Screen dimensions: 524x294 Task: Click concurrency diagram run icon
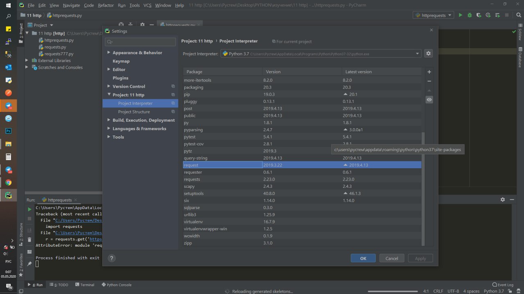click(497, 15)
